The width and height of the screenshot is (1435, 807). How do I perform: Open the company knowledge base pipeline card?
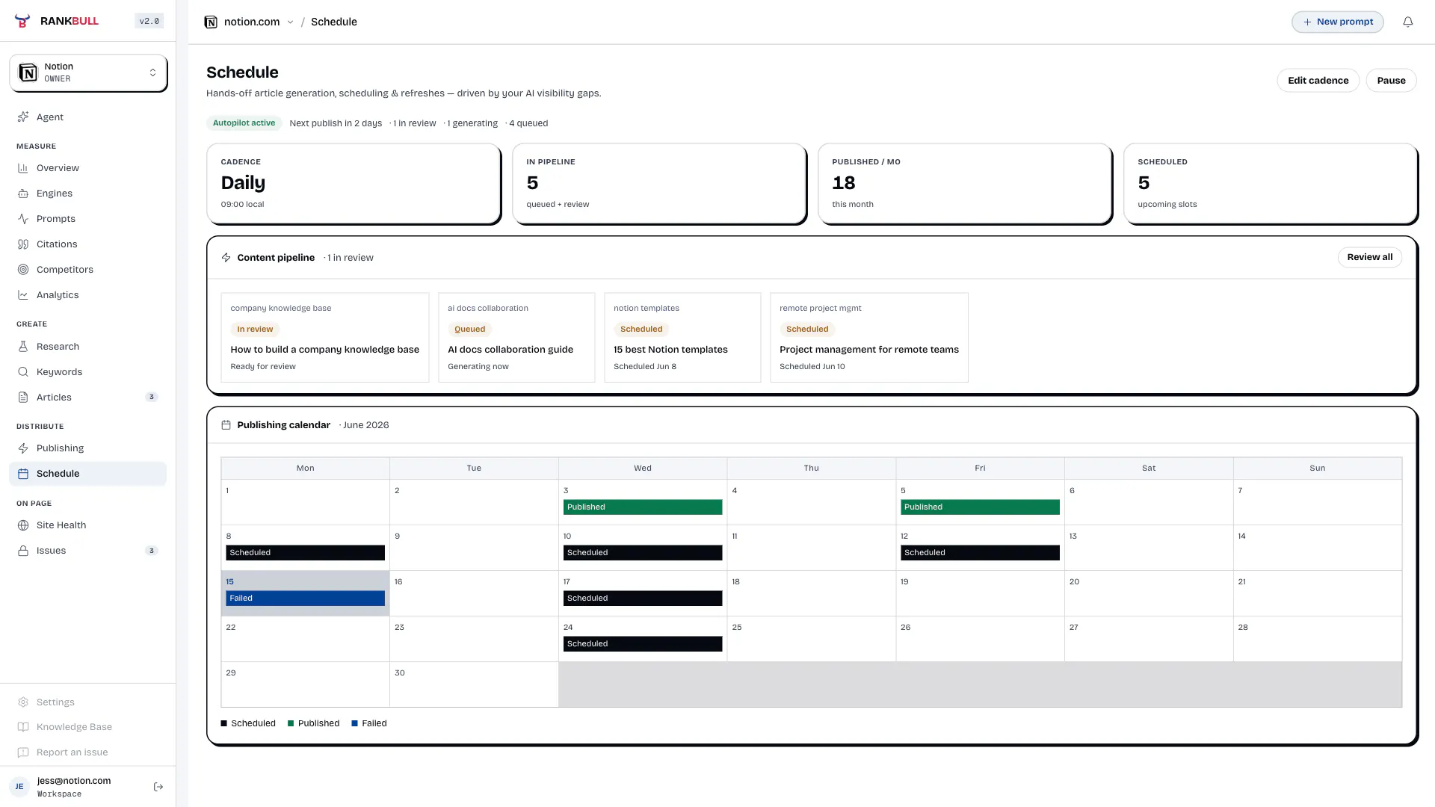pyautogui.click(x=325, y=338)
